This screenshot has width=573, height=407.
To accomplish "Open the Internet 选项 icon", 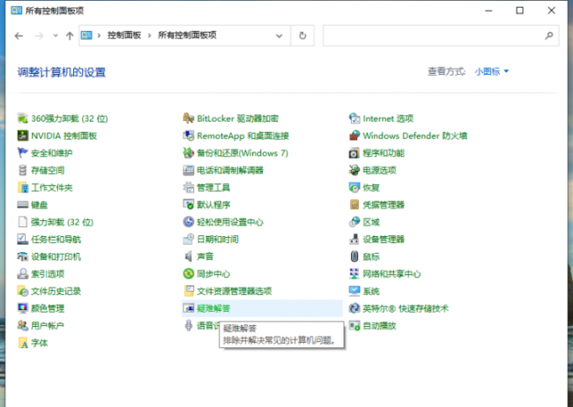I will [354, 118].
